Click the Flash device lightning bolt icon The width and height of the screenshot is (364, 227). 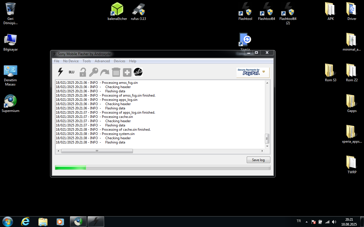[60, 72]
